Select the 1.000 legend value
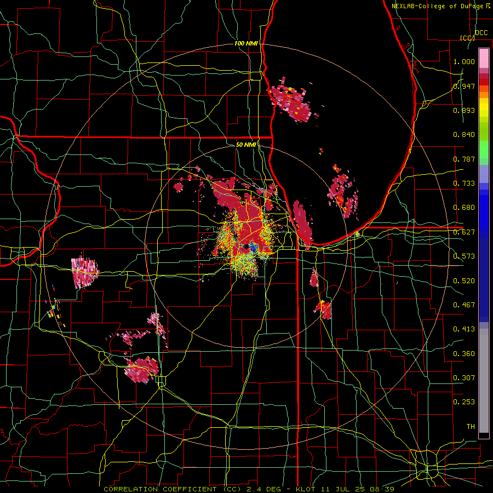The image size is (493, 493). 464,61
